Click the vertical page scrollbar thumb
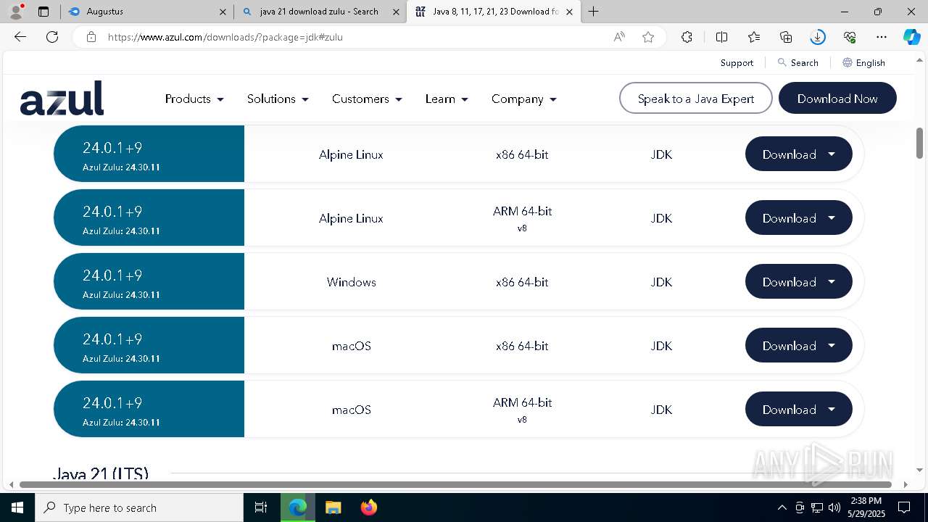Image resolution: width=928 pixels, height=522 pixels. [x=919, y=143]
